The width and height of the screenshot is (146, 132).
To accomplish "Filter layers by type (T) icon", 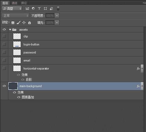I will point(39,8).
